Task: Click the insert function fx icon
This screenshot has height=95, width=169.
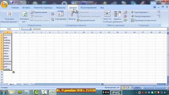Action: pyautogui.click(x=31, y=29)
